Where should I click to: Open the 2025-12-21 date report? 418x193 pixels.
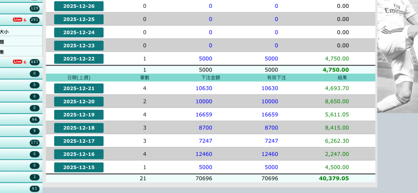79,88
